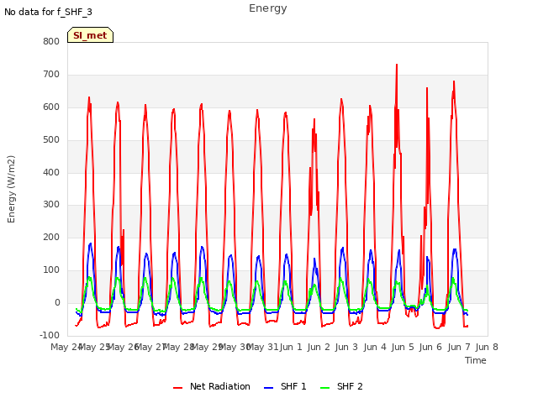
Task: Toggle the SHF 2 legend entry
Action: pos(341,386)
